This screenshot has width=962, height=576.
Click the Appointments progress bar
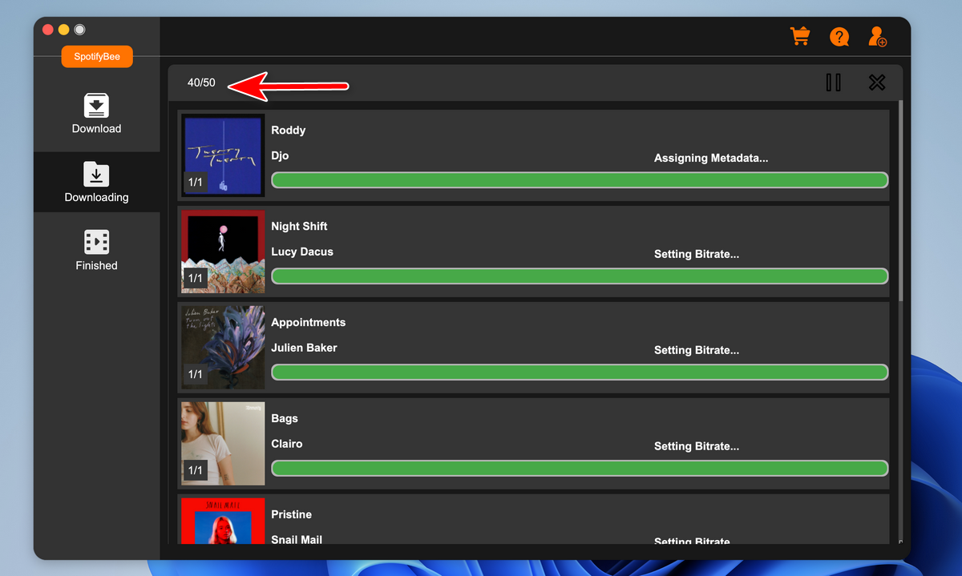pos(580,373)
